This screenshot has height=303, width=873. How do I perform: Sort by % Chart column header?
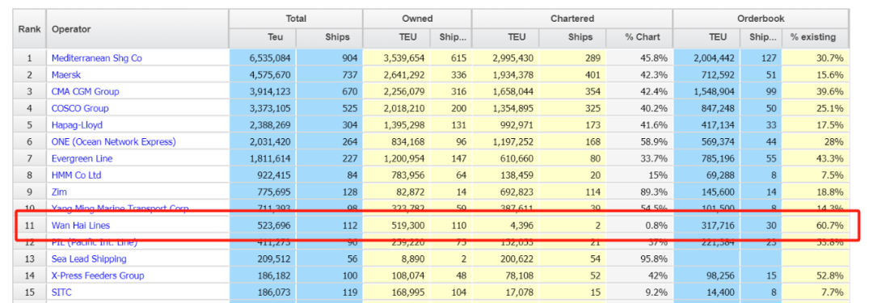pyautogui.click(x=639, y=37)
